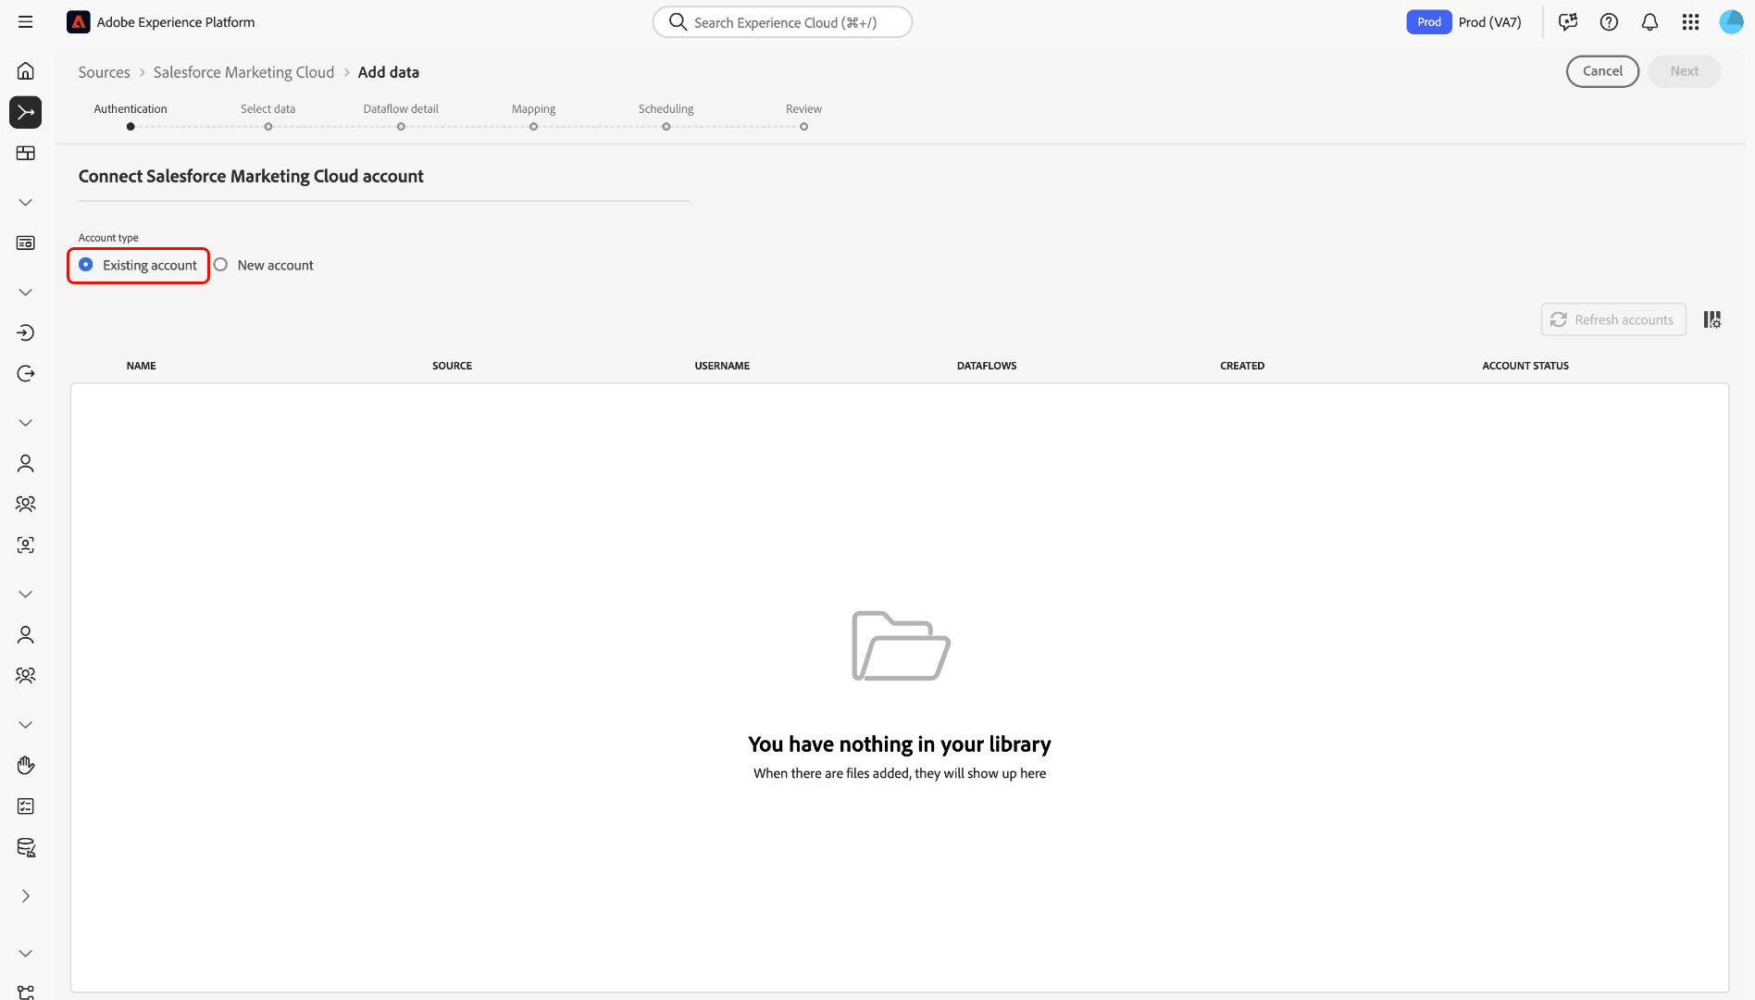Open the dashboard grid sidebar icon

click(26, 153)
